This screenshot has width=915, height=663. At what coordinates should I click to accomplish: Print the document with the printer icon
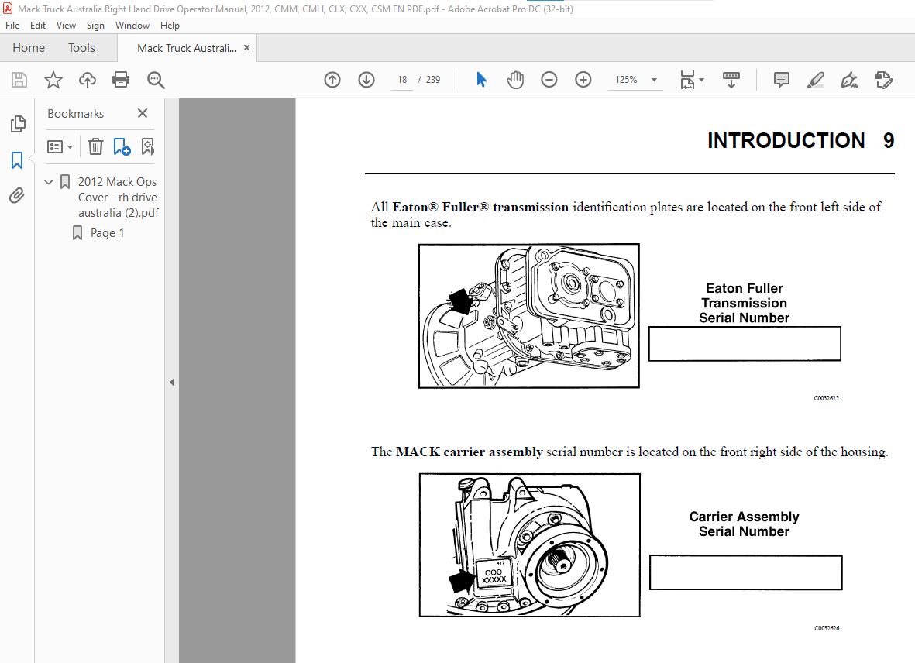(x=121, y=80)
